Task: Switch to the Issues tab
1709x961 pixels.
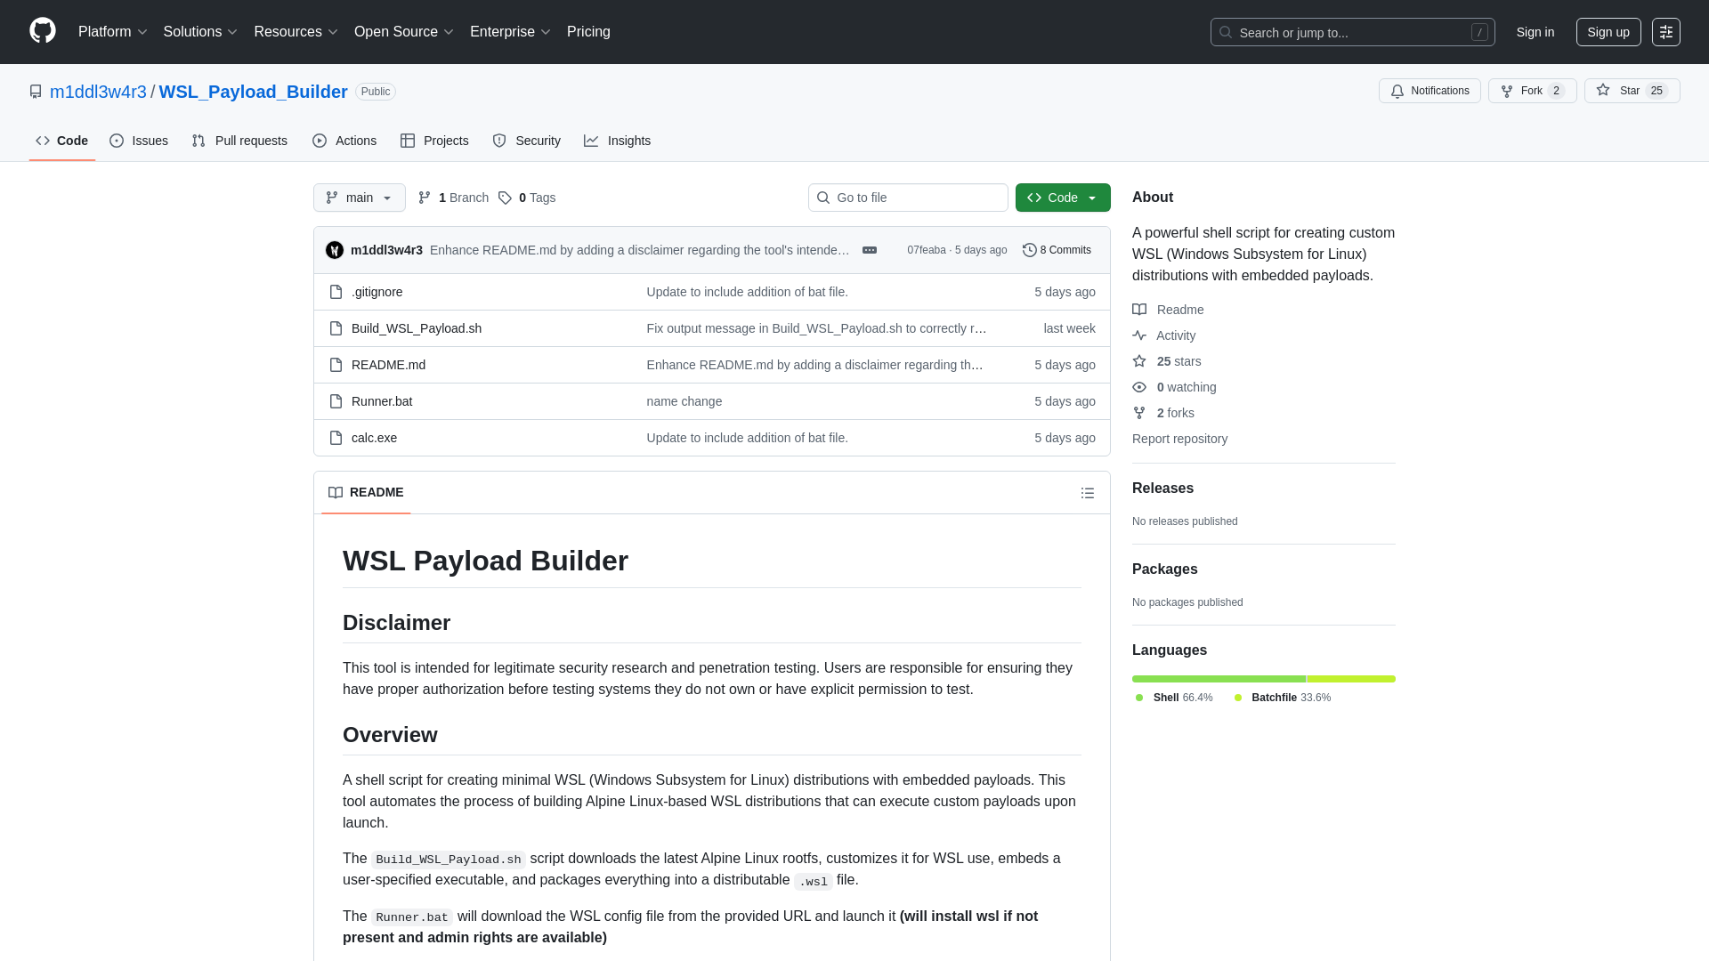Action: [139, 141]
